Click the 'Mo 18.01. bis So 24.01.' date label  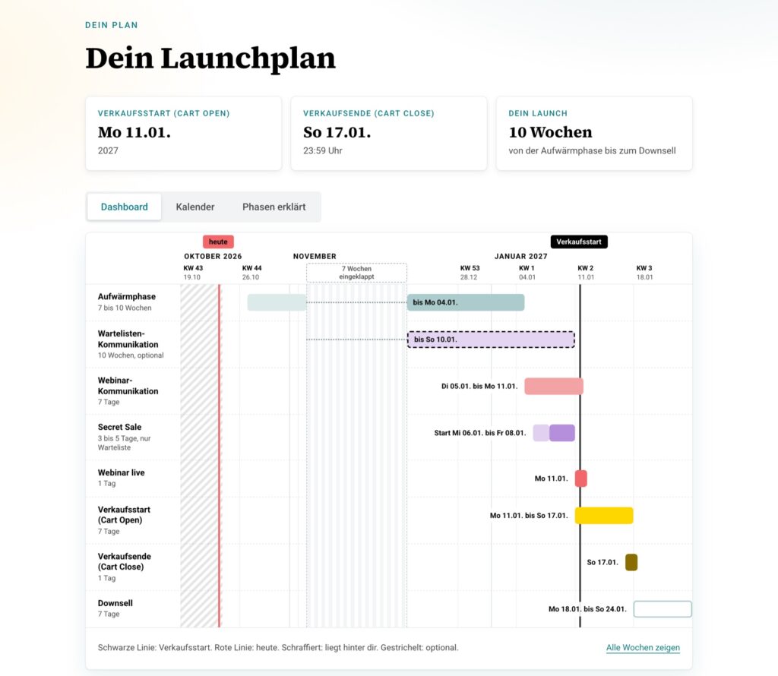[x=587, y=609]
